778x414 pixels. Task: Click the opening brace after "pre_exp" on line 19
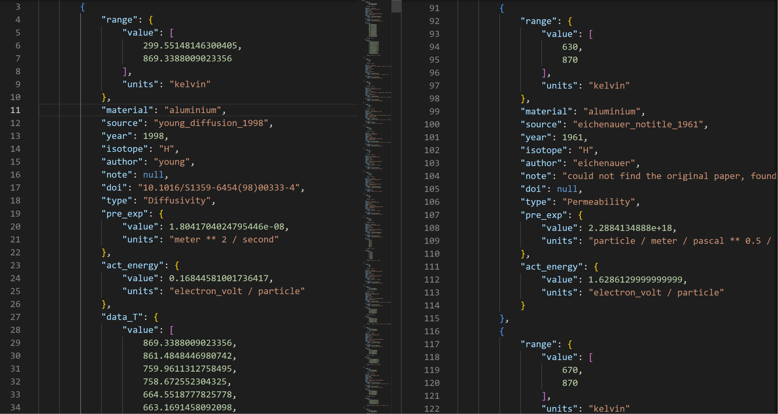(161, 214)
